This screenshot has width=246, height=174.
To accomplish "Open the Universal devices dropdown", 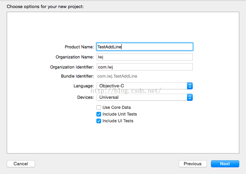I will tap(142, 97).
